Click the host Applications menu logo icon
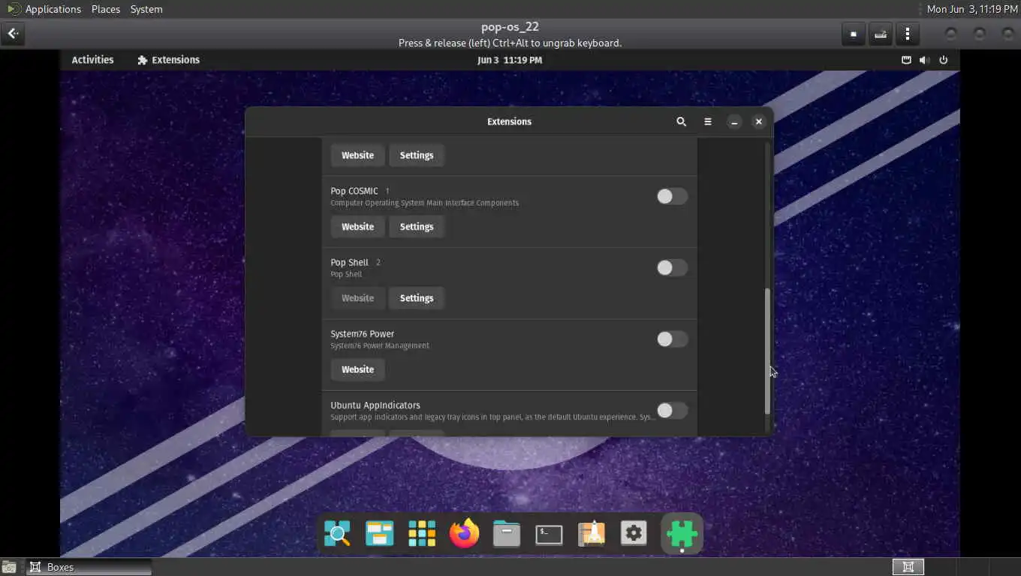This screenshot has width=1021, height=576. pyautogui.click(x=14, y=9)
